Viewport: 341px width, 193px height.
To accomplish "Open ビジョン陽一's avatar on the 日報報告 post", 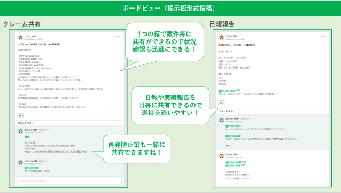I will coord(222,38).
